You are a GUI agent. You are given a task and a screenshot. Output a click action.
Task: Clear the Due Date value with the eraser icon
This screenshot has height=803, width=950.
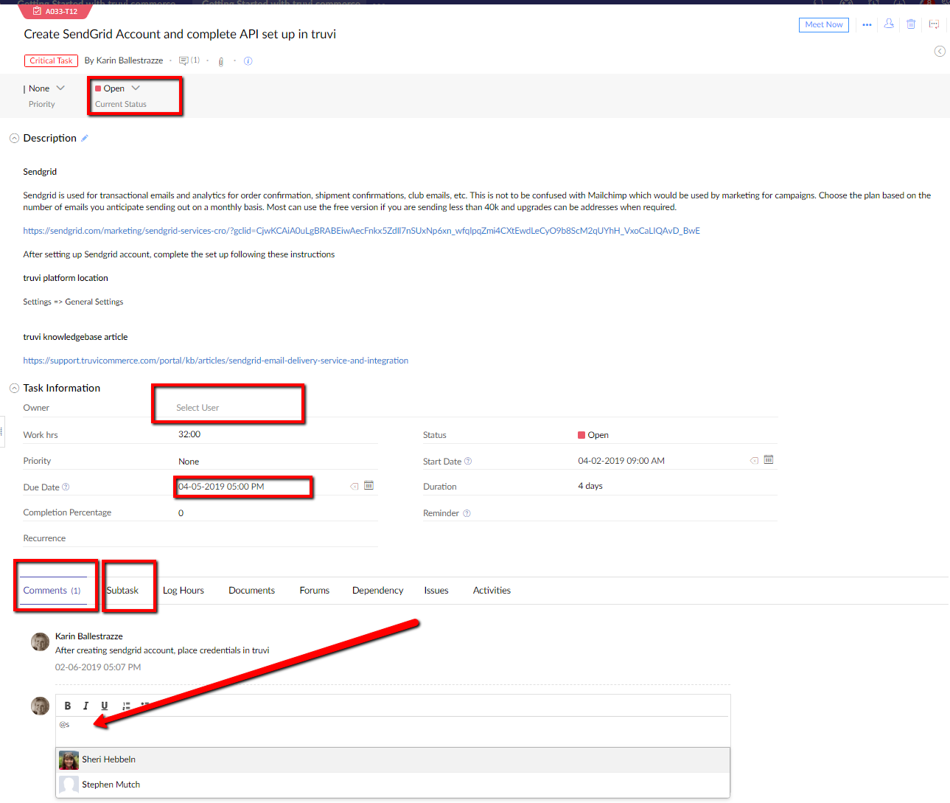[x=354, y=487]
